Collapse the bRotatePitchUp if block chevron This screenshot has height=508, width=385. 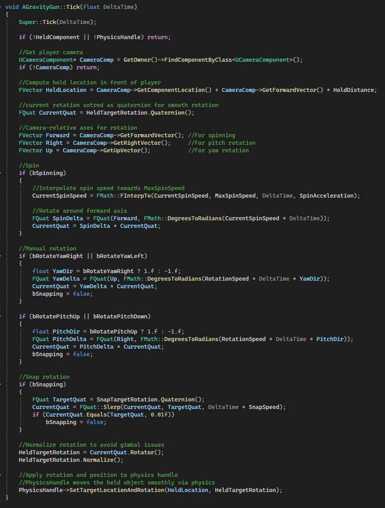click(2, 316)
